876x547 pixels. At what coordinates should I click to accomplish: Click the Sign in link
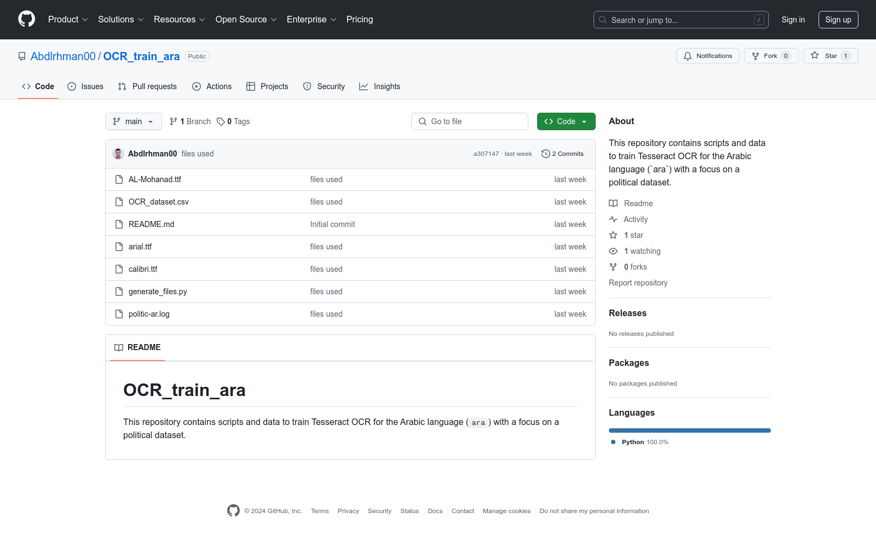[x=793, y=20]
